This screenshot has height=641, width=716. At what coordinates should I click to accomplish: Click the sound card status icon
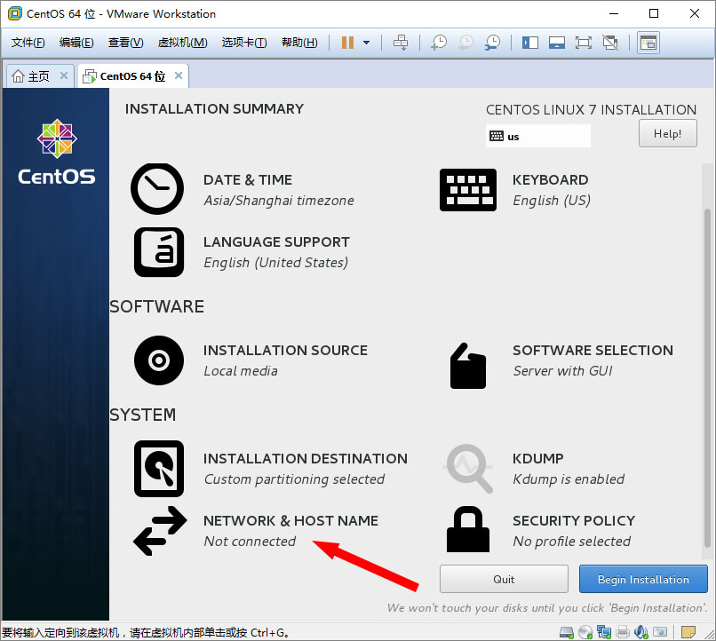pos(642,630)
